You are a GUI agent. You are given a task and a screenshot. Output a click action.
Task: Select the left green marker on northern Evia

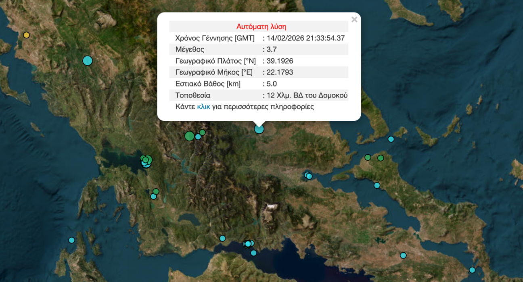click(368, 158)
